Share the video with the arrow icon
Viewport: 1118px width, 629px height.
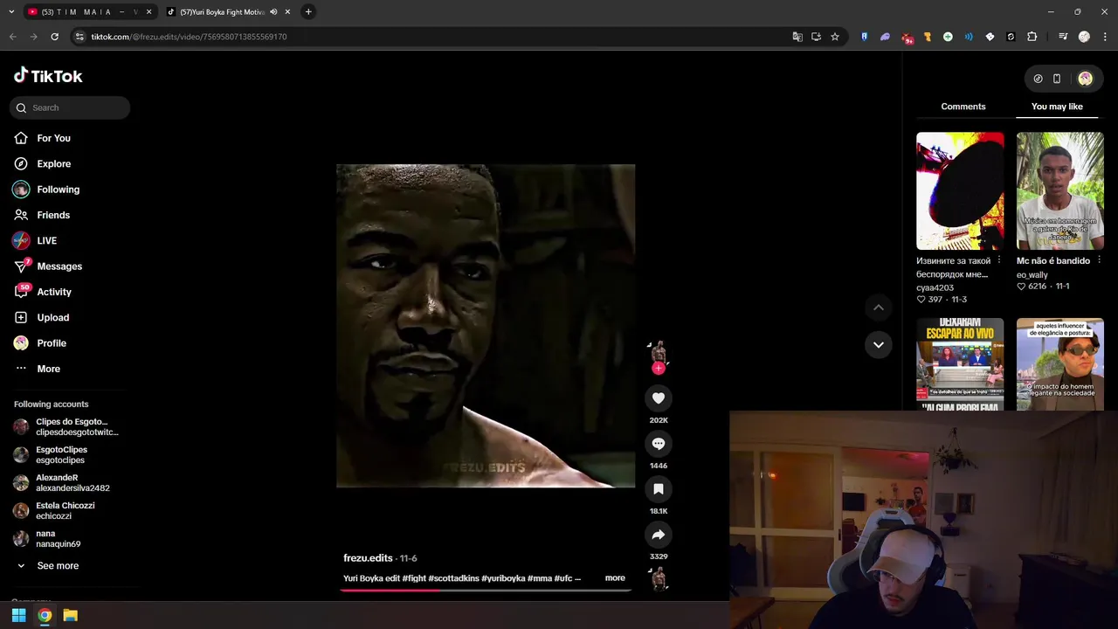[659, 535]
